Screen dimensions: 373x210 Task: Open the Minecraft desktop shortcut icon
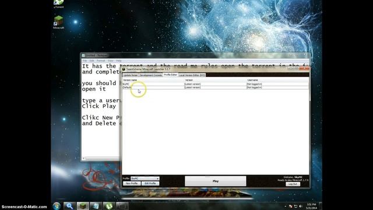tap(58, 22)
